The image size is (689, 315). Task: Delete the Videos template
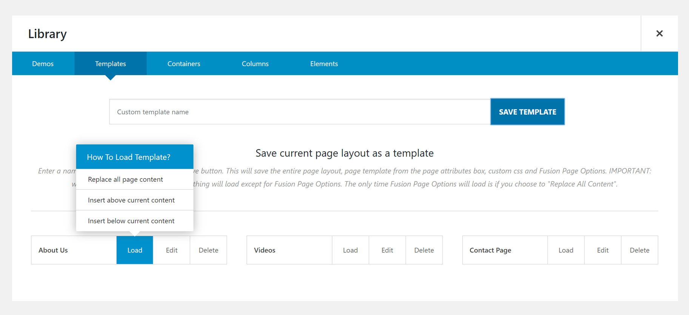click(x=424, y=250)
